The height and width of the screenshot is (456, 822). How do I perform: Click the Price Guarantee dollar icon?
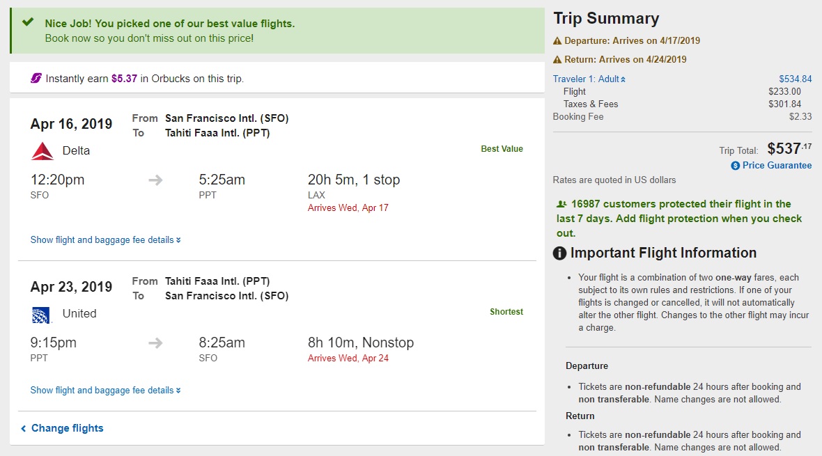click(x=735, y=166)
